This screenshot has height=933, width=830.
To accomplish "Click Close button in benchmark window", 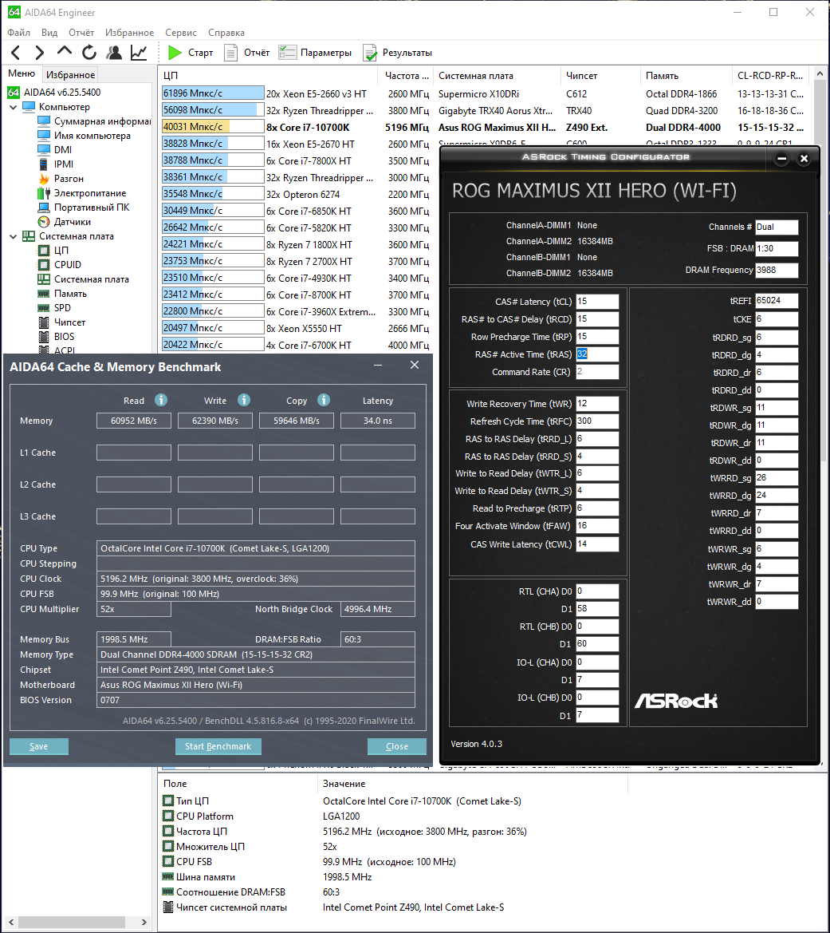I will 396,746.
